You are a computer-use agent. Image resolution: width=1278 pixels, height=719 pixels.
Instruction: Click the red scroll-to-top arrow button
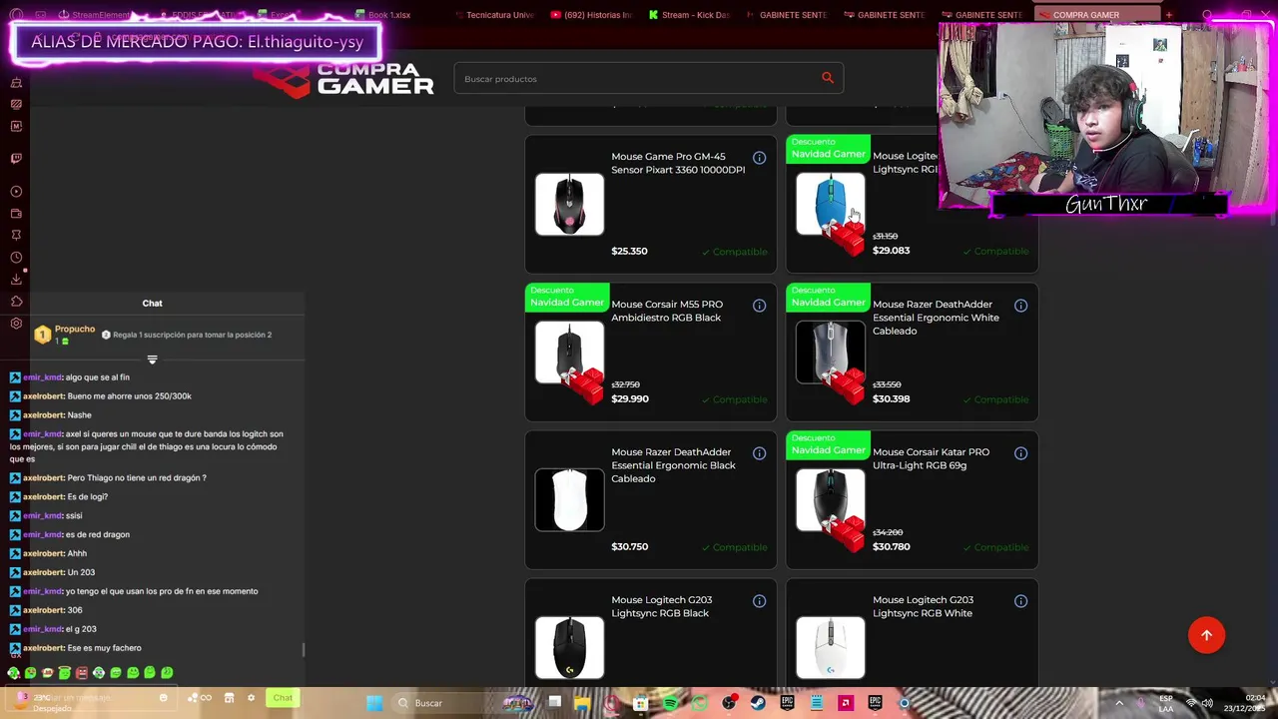tap(1206, 635)
